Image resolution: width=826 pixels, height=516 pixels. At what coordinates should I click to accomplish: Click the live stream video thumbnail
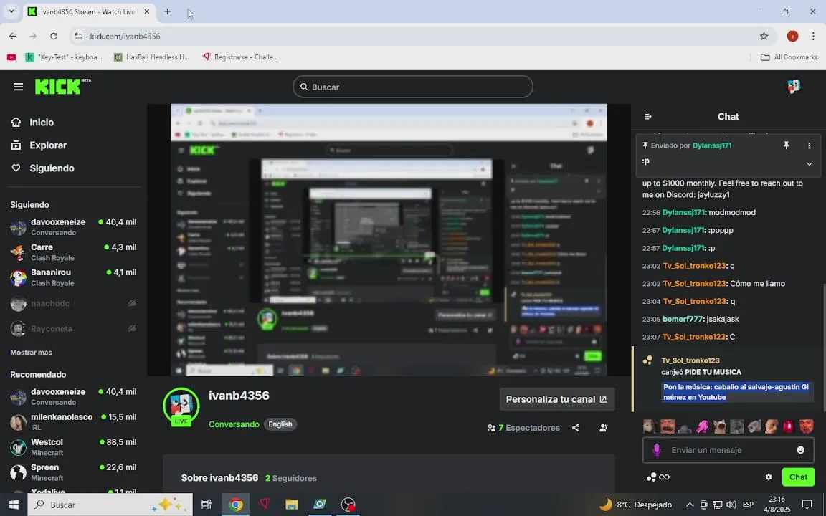(x=389, y=240)
